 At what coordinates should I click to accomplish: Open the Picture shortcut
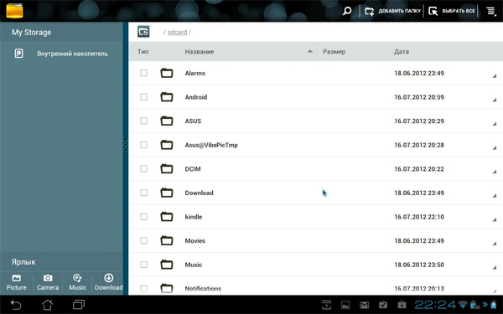click(x=17, y=282)
